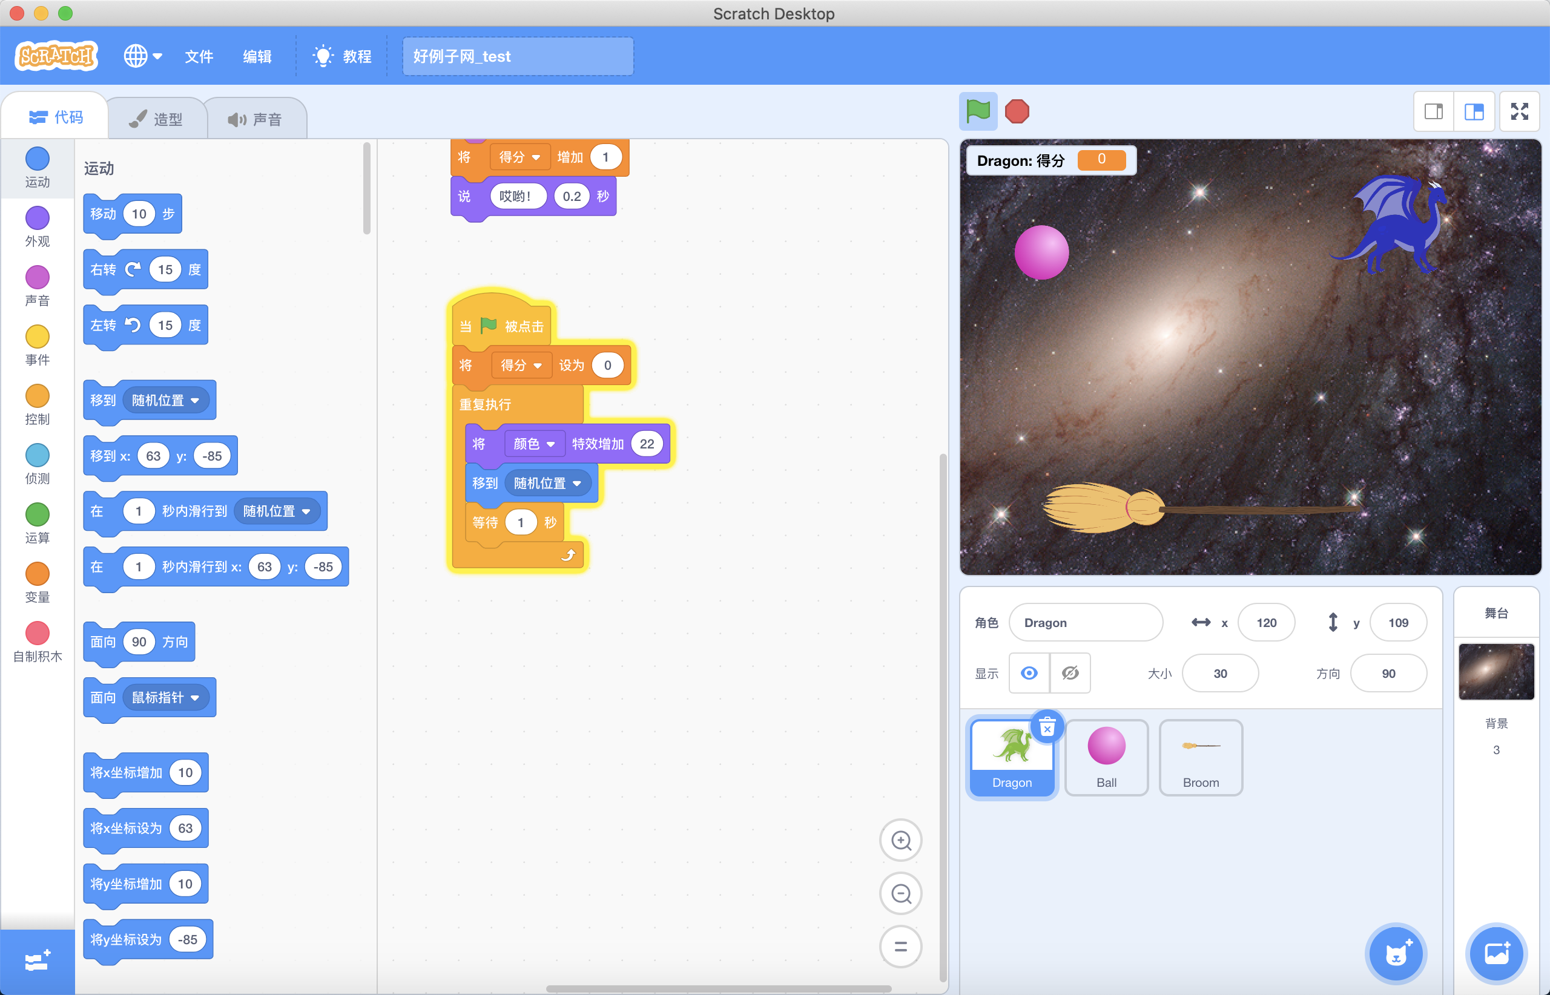Switch to the 造型 tab

[x=156, y=119]
